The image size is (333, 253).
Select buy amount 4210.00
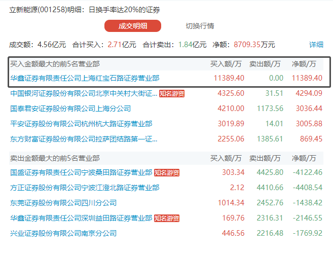231,109
